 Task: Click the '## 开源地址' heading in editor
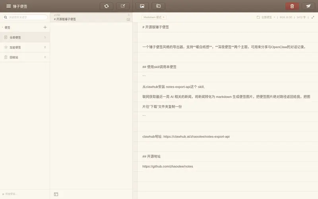pos(151,156)
